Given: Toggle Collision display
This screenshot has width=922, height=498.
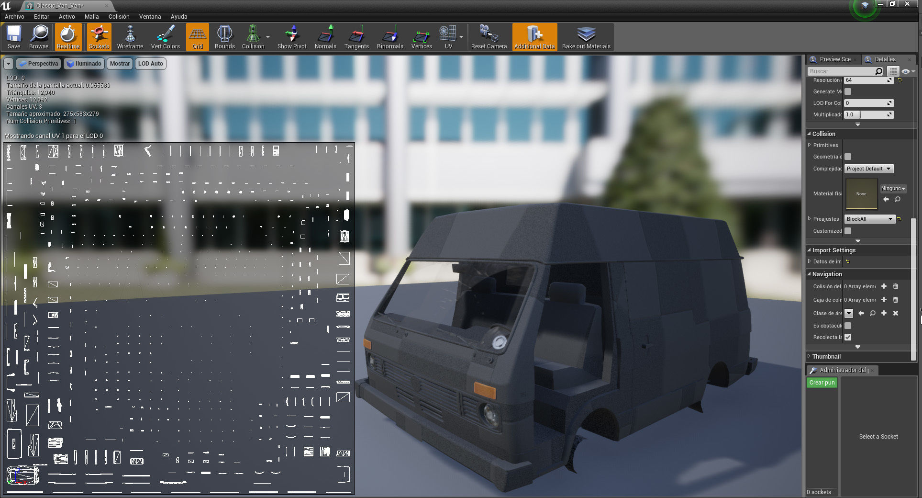Looking at the screenshot, I should tap(253, 37).
